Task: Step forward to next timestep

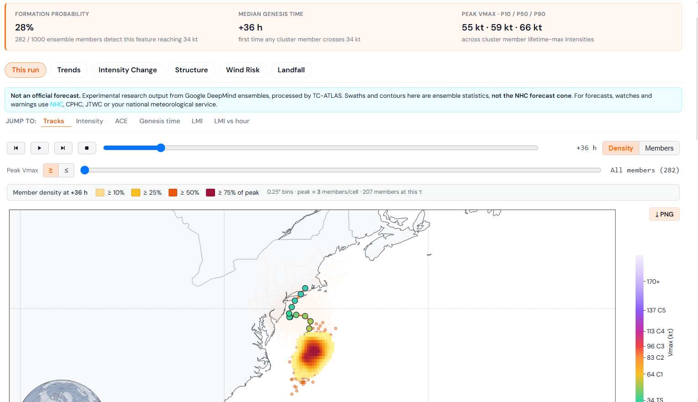Action: [63, 148]
